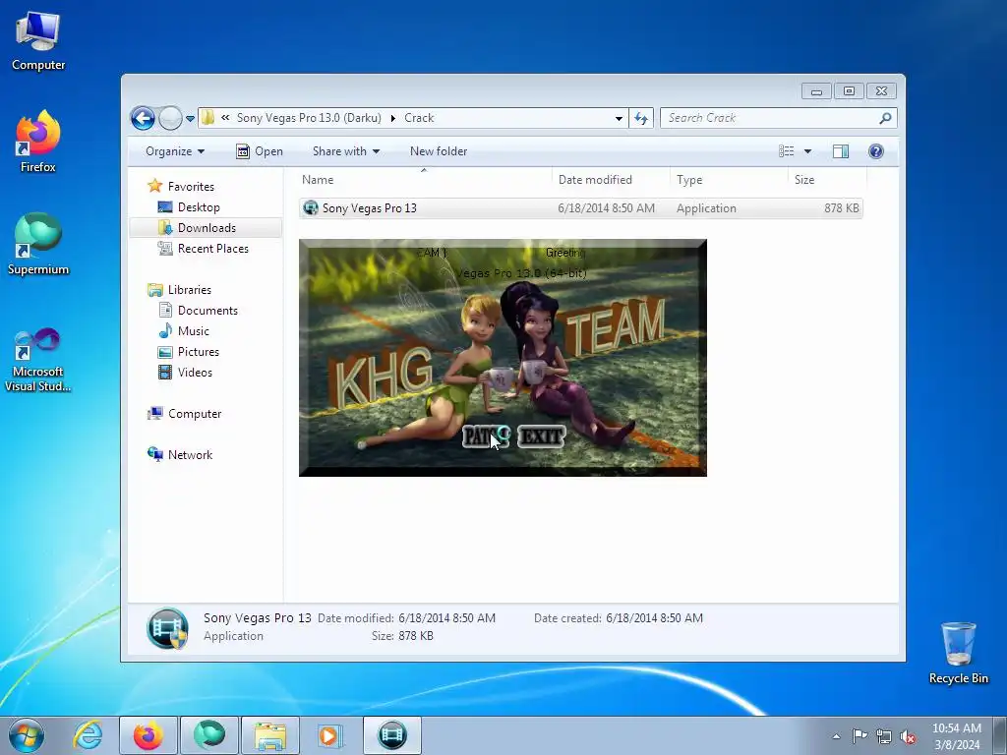Click the network tray icon

point(884,736)
